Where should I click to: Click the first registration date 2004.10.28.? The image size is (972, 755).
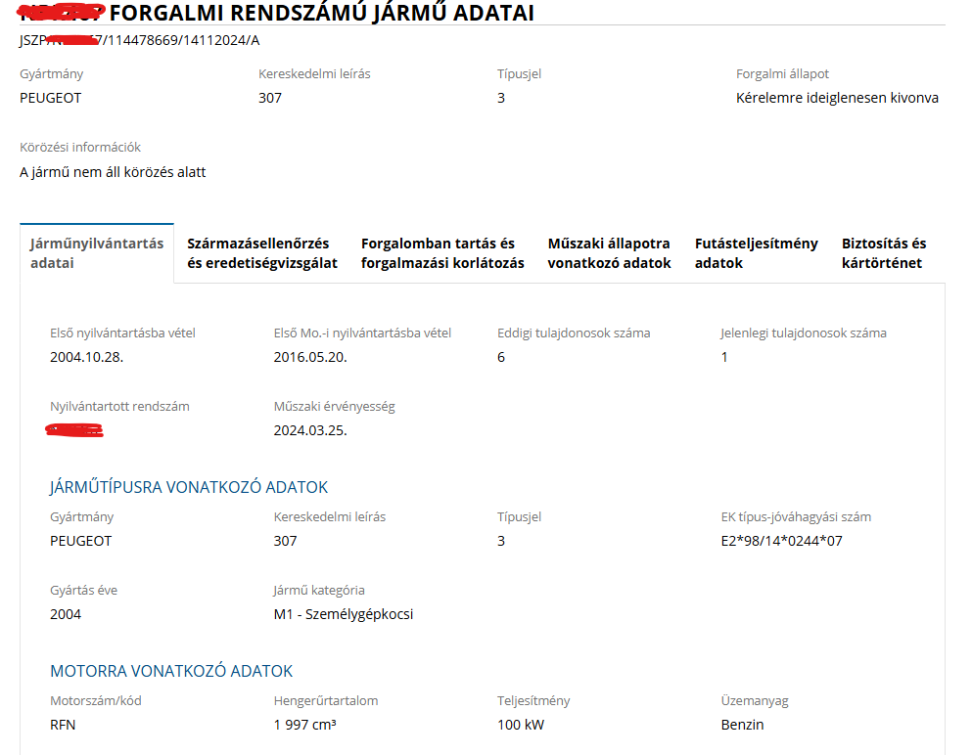[86, 357]
